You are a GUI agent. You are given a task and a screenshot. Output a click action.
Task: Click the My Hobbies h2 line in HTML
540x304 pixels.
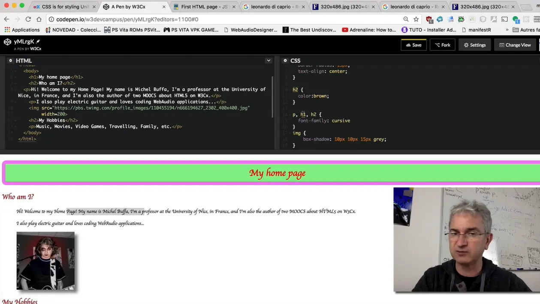pyautogui.click(x=53, y=120)
